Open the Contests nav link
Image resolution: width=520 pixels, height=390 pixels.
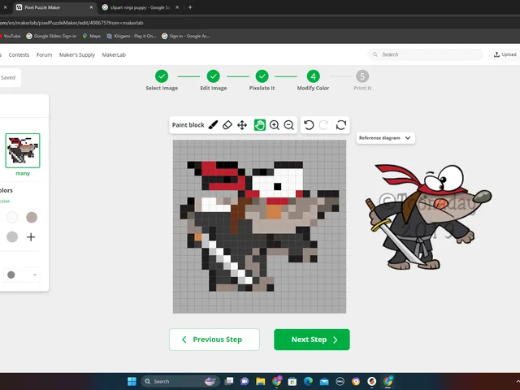[19, 54]
